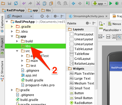
Task: Select GridLayout in Palette
Action: pyautogui.click(x=80, y=59)
